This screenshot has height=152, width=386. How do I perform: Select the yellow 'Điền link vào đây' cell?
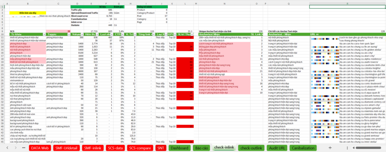pyautogui.click(x=28, y=13)
